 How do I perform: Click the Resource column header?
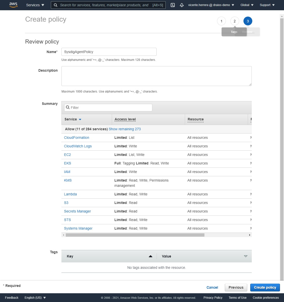point(196,119)
